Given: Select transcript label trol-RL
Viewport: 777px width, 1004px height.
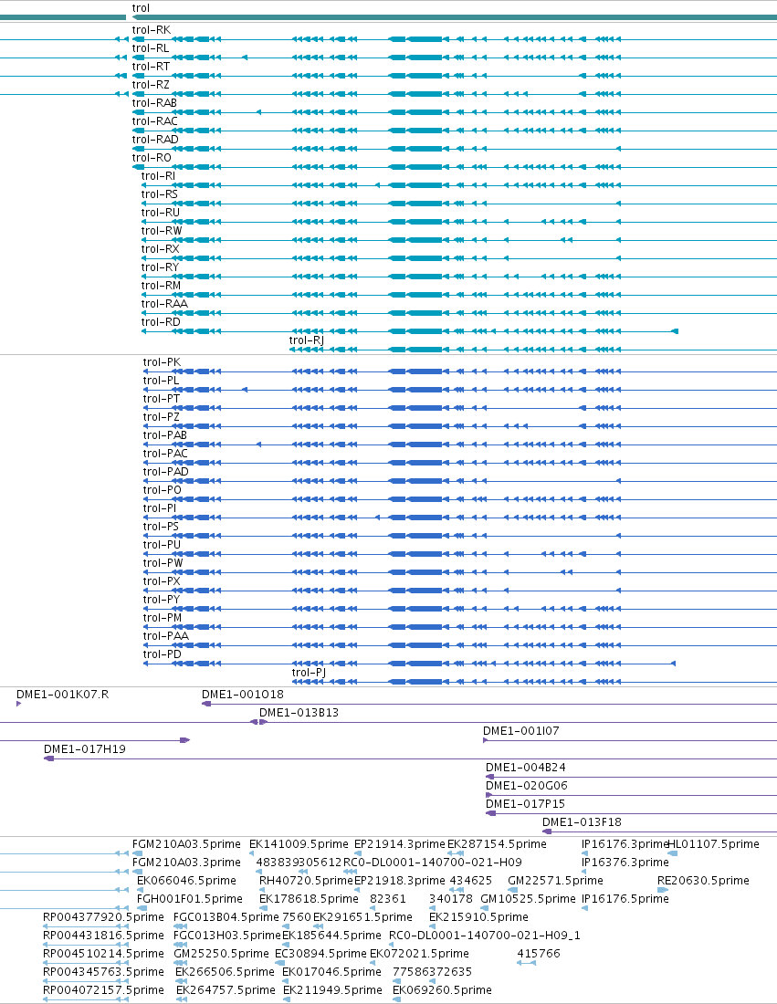Looking at the screenshot, I should (x=151, y=48).
